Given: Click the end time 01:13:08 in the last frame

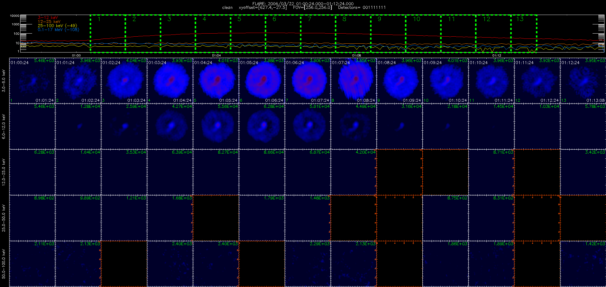Looking at the screenshot, I should (595, 100).
